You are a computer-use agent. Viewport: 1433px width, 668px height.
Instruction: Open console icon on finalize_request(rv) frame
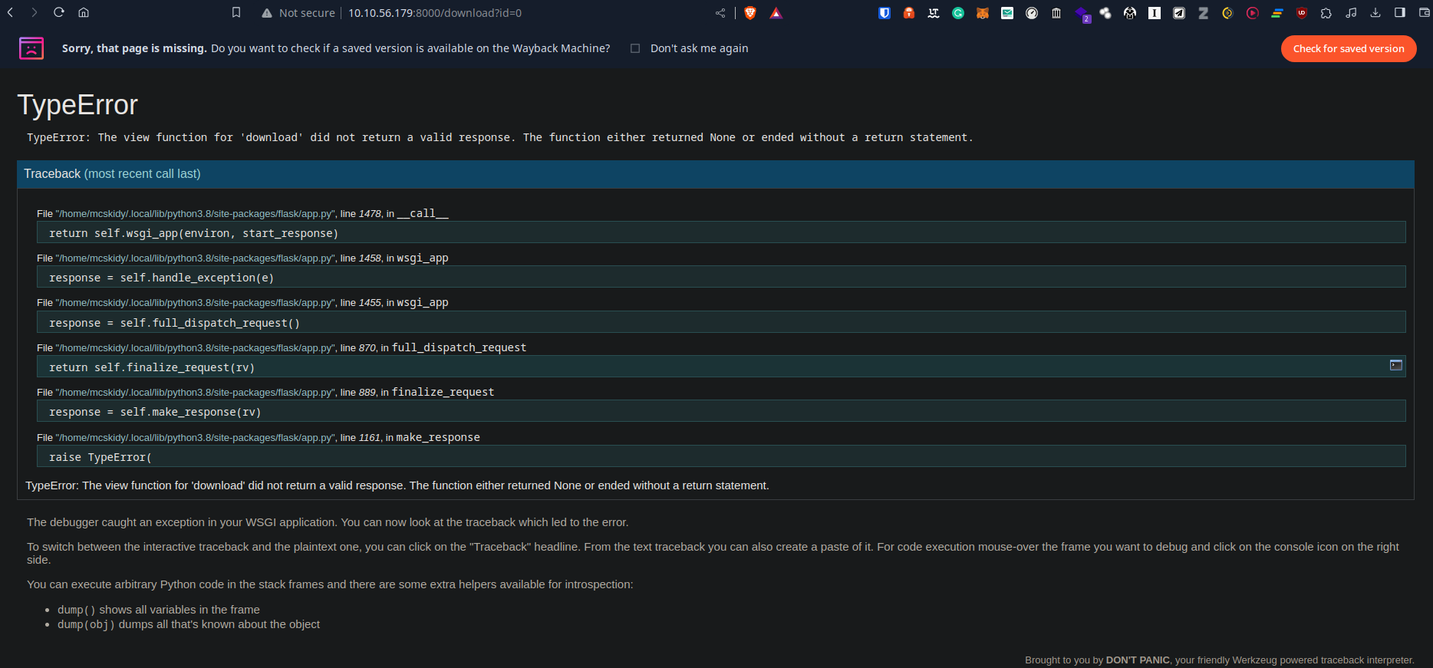coord(1396,365)
